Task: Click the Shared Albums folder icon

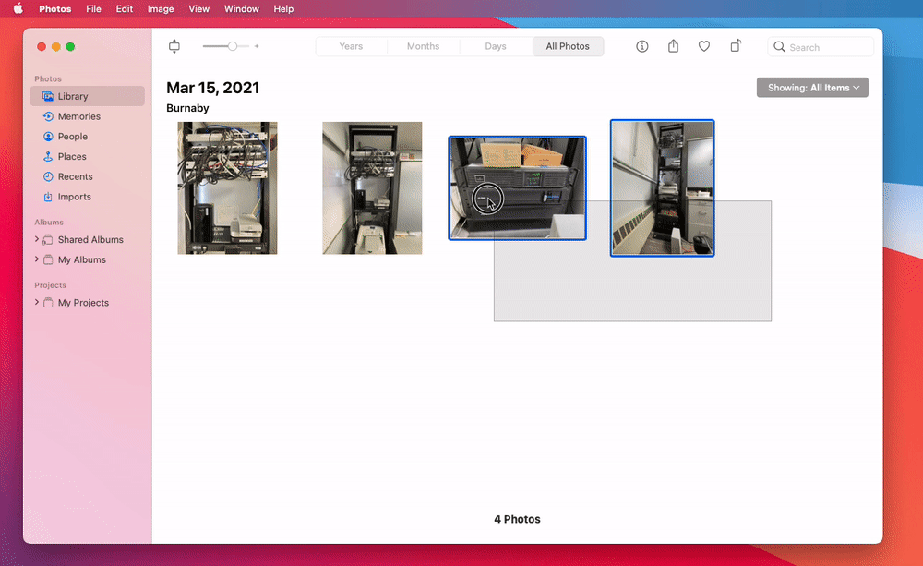Action: tap(48, 239)
